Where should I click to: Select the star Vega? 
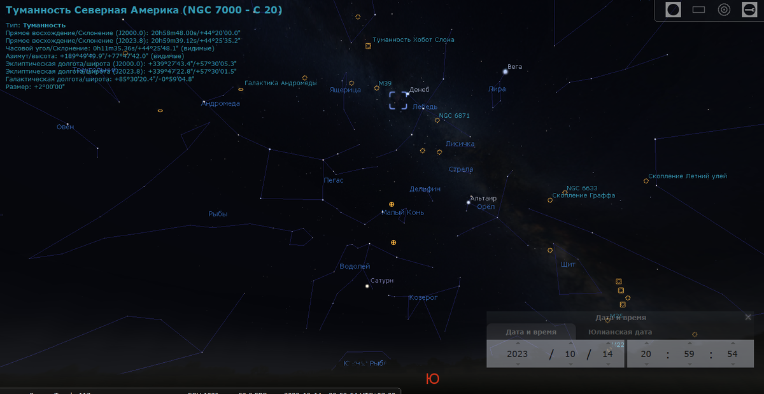coord(505,71)
